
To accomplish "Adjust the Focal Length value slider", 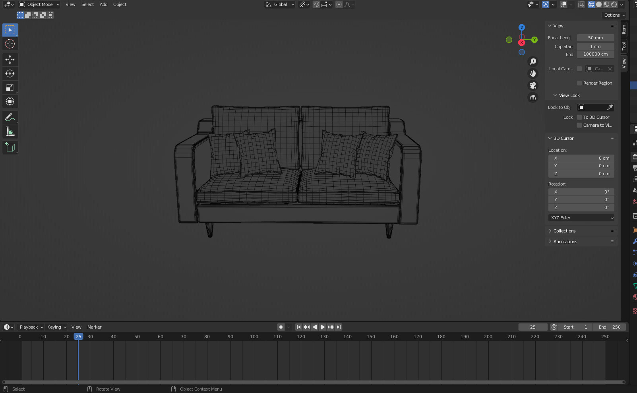I will point(596,37).
